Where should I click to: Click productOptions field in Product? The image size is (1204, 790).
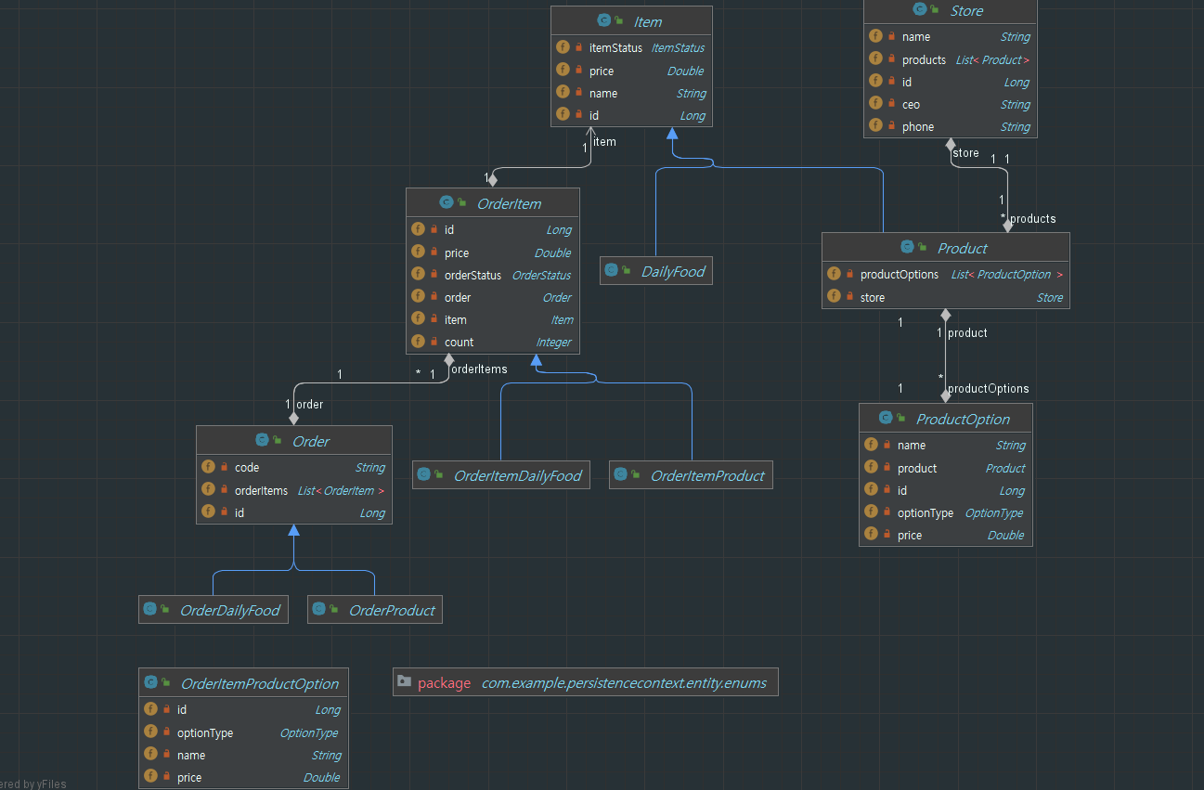coord(946,275)
